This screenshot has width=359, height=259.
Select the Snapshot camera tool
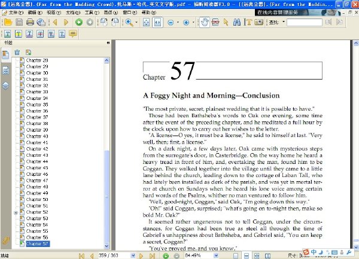(x=258, y=22)
